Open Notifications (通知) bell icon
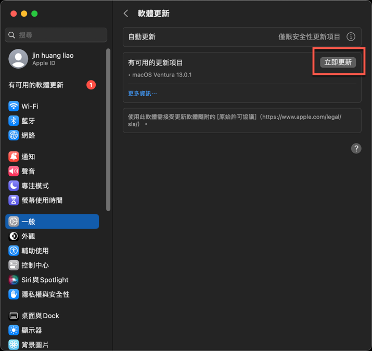Image resolution: width=372 pixels, height=351 pixels. pos(14,157)
